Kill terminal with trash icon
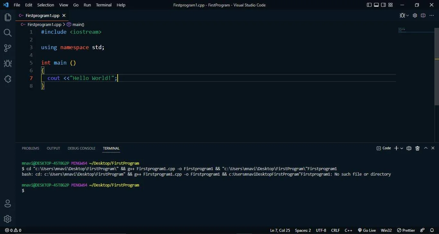Image resolution: width=439 pixels, height=234 pixels. point(417,148)
